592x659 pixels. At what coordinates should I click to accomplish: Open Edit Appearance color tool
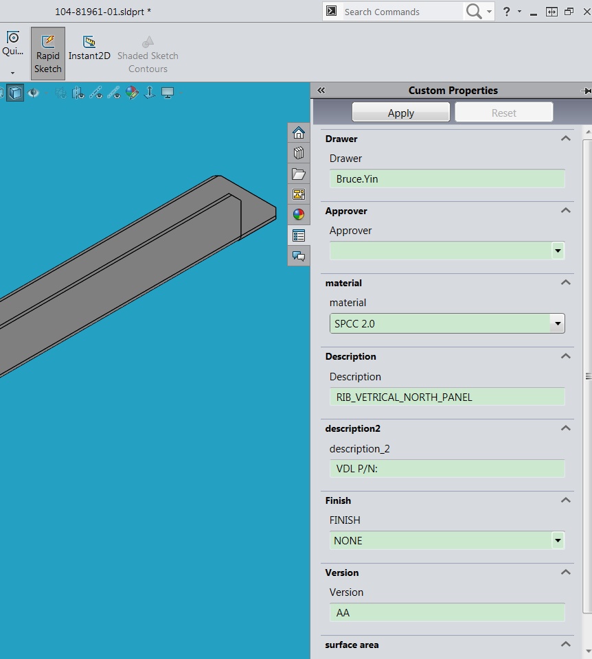(x=132, y=93)
